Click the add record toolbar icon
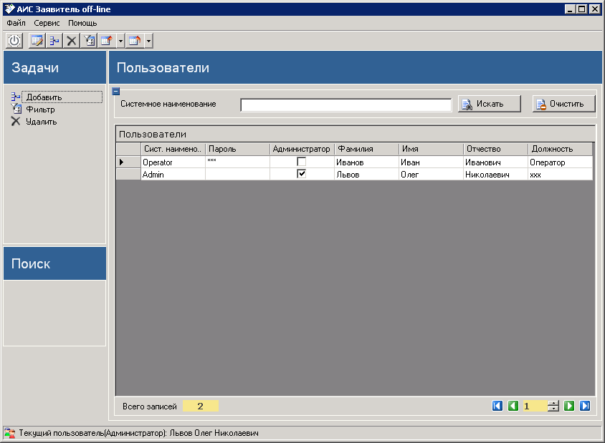 click(54, 41)
